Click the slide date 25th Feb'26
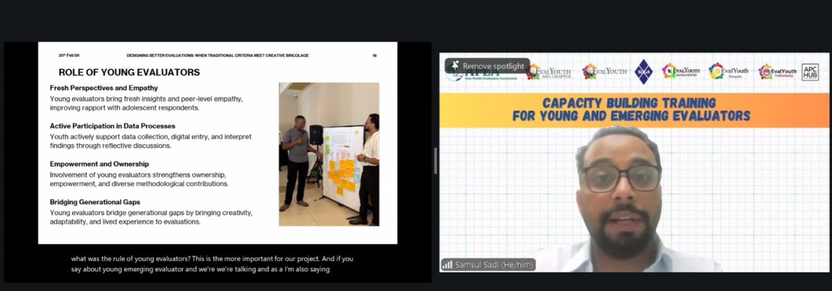The image size is (832, 291). coord(70,55)
